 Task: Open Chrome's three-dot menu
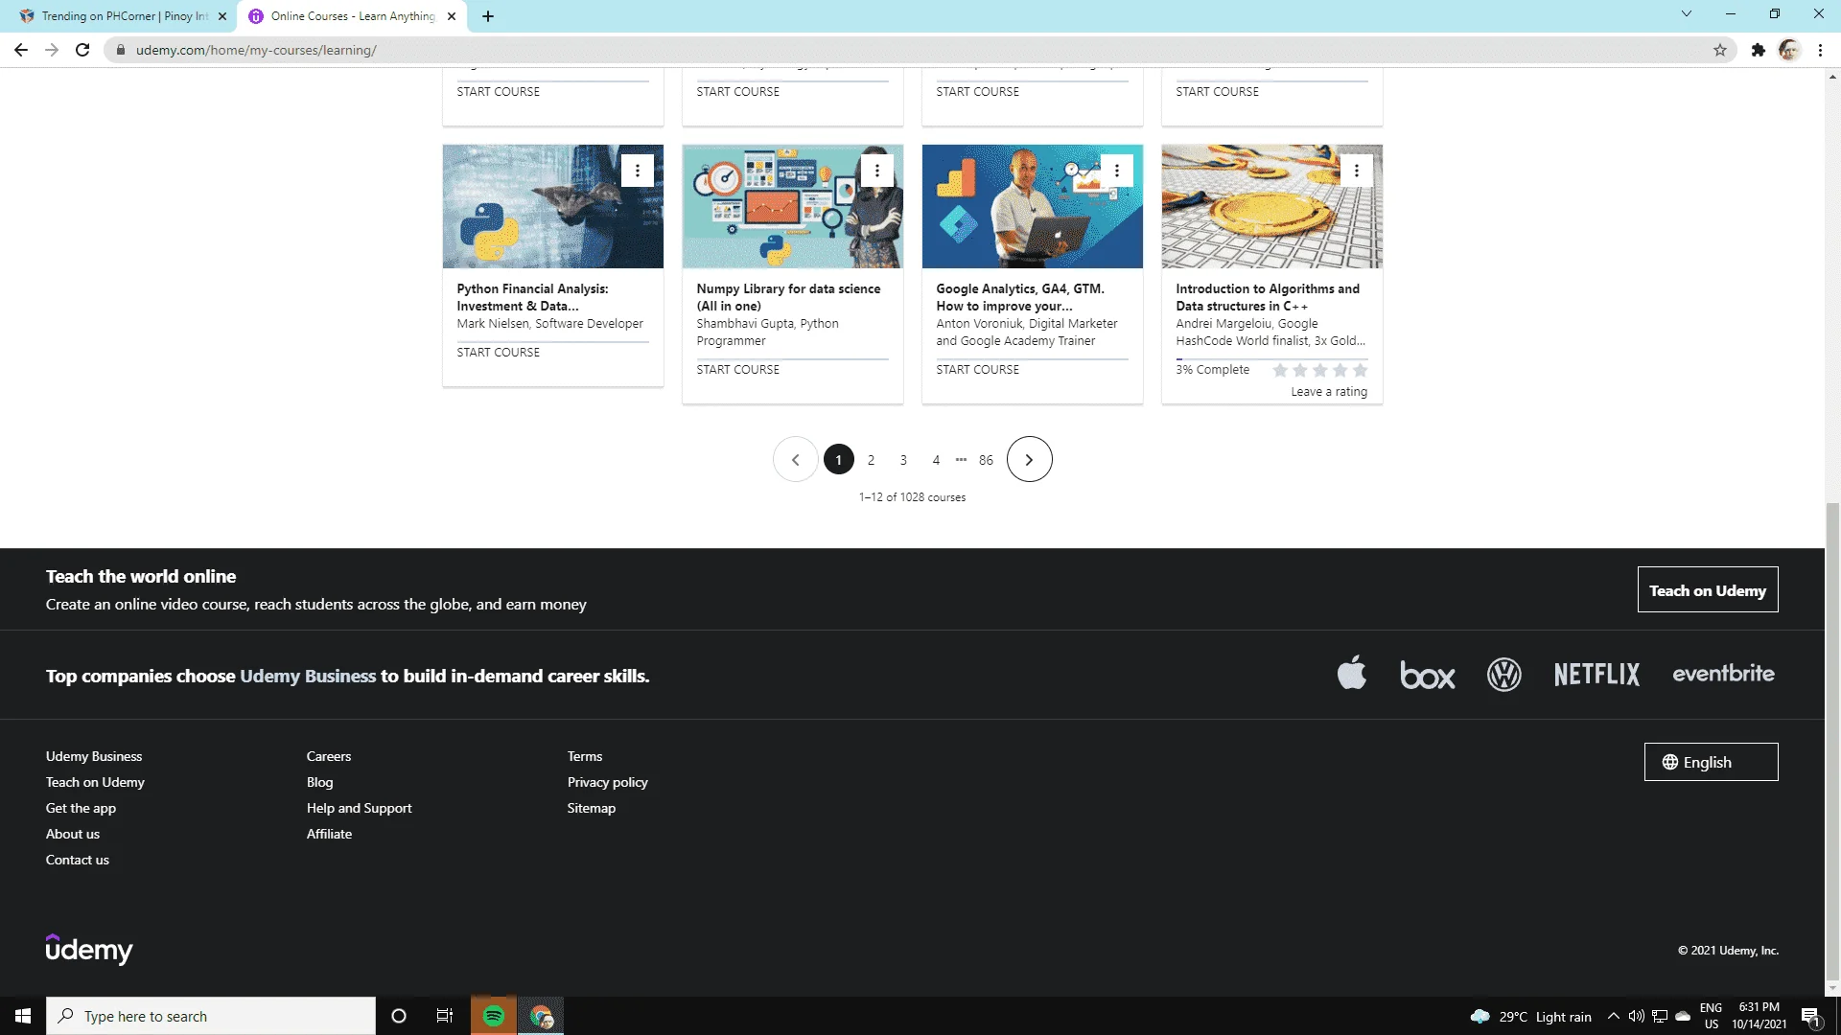(1820, 50)
